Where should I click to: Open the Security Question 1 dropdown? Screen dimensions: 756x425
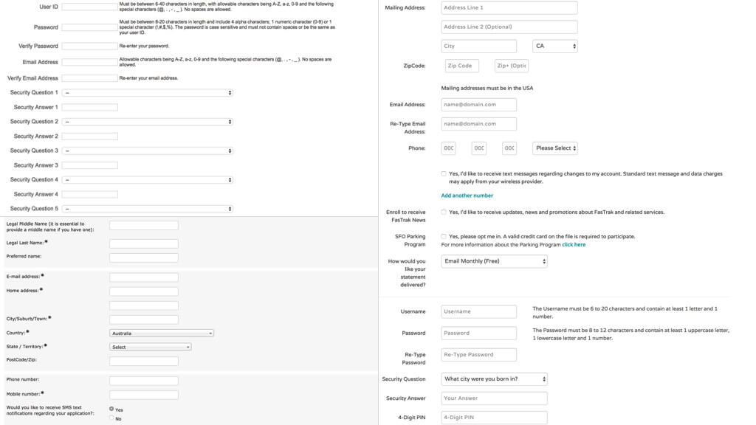(x=148, y=93)
